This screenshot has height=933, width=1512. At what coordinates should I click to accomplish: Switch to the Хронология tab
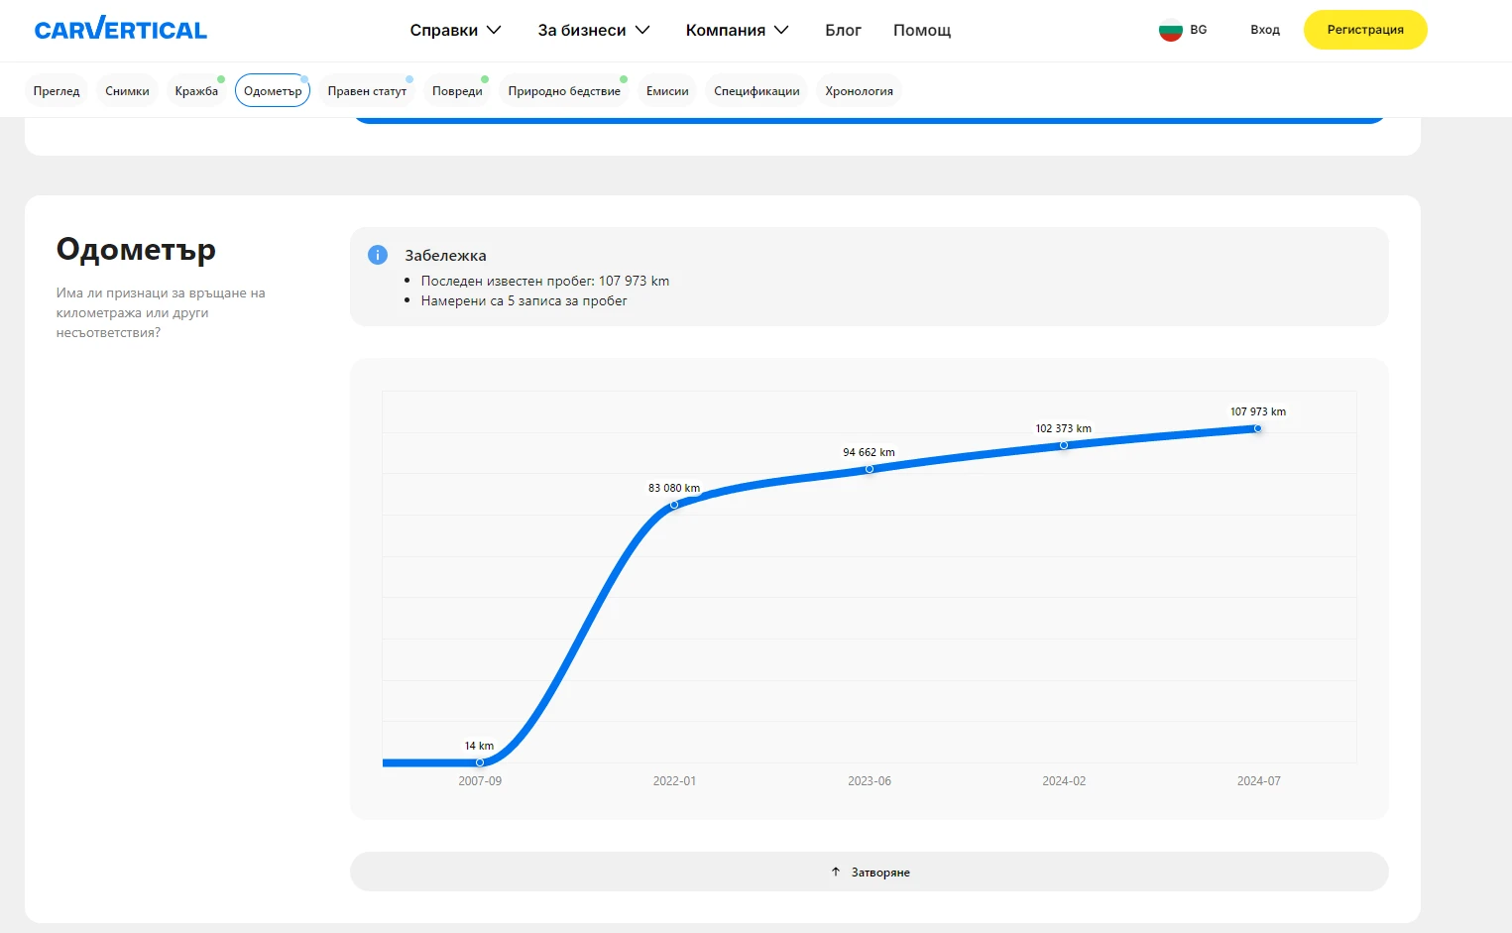pyautogui.click(x=859, y=91)
